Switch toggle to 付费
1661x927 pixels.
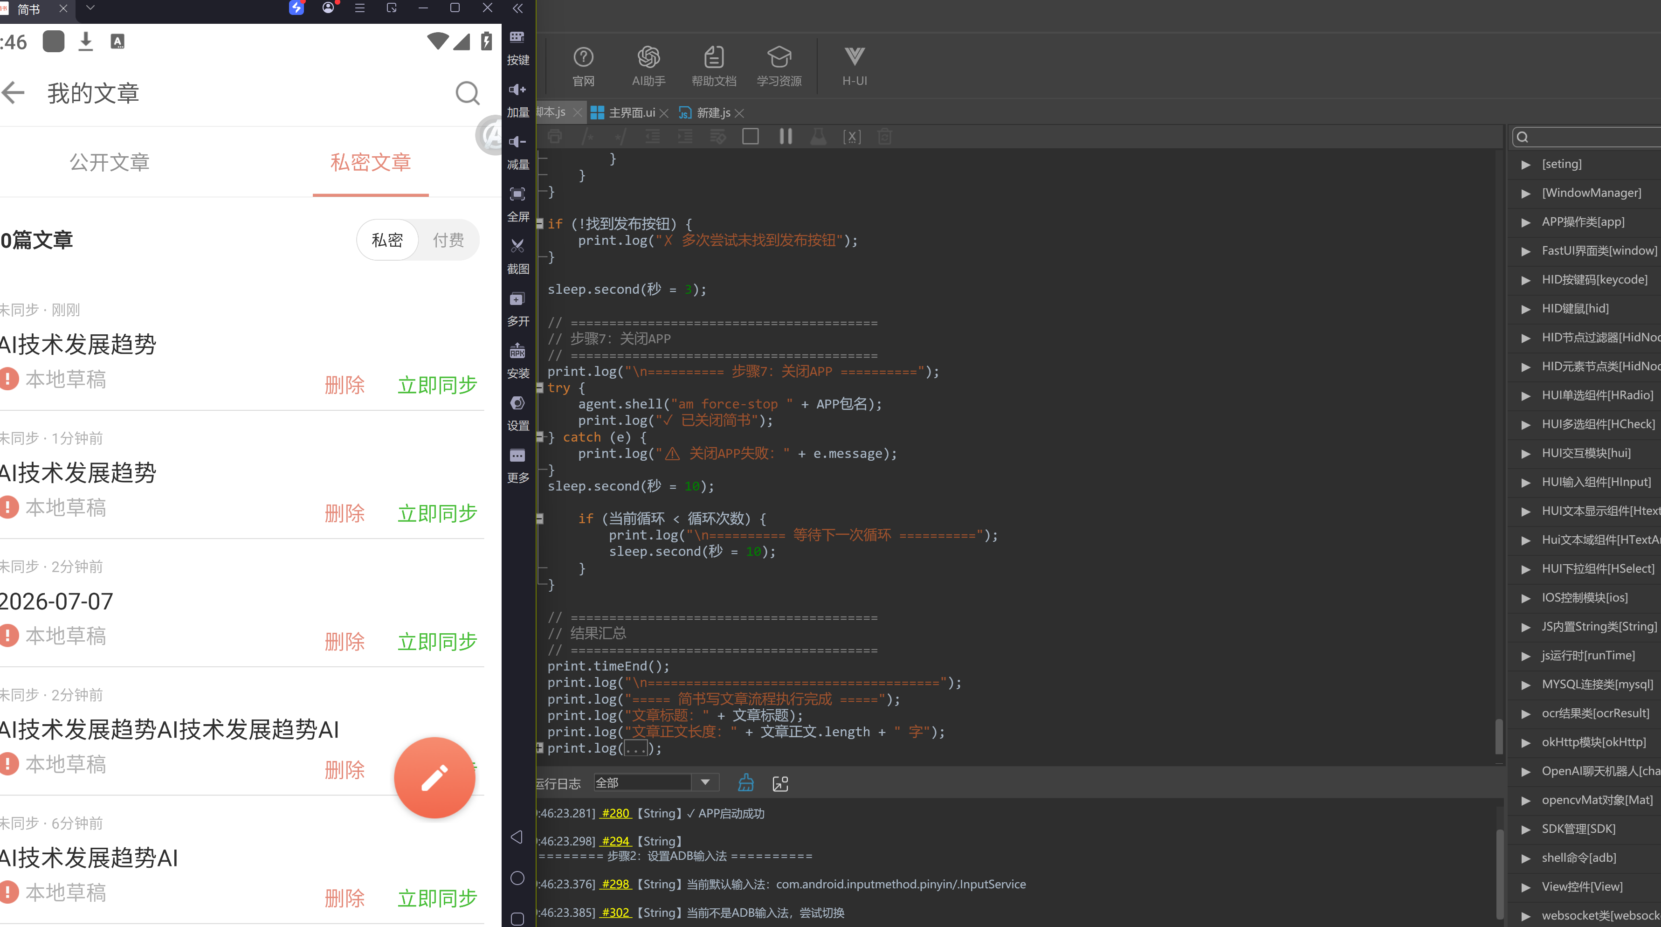(x=448, y=240)
